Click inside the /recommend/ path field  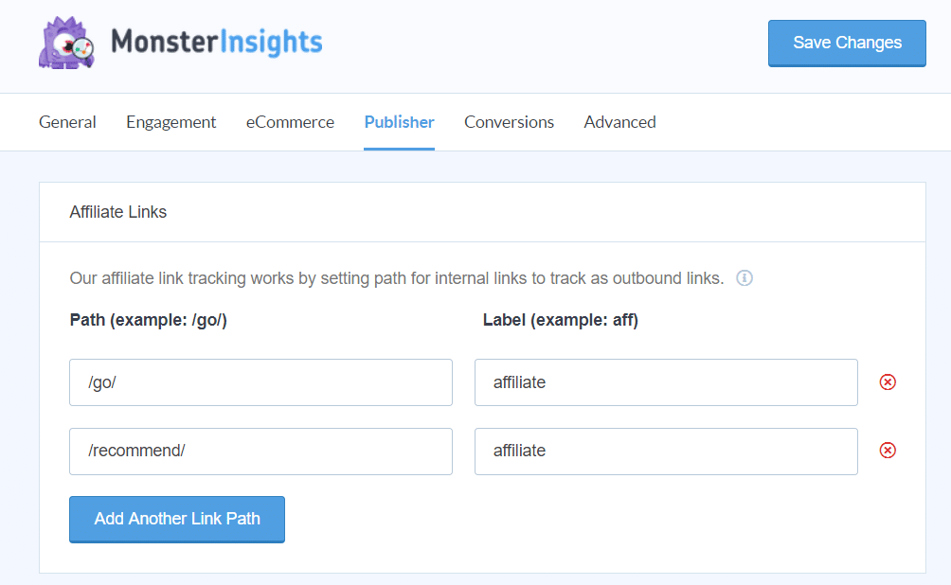coord(260,451)
